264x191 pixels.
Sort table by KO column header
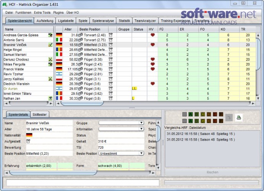(x=229, y=29)
